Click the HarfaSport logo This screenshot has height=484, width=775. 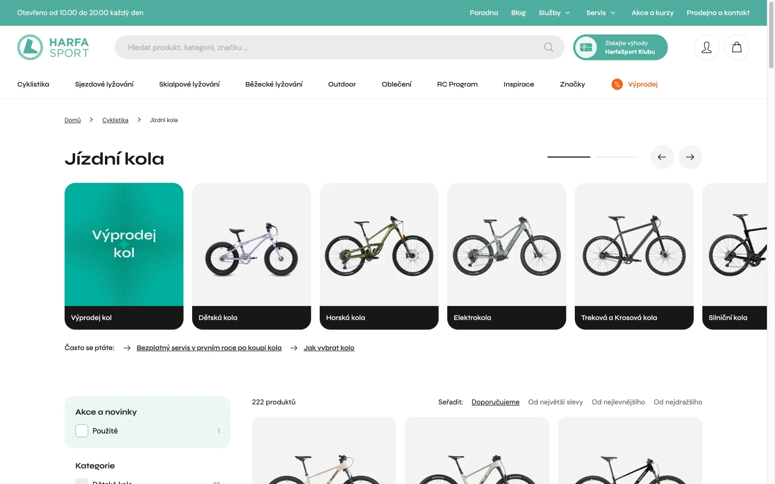[53, 47]
